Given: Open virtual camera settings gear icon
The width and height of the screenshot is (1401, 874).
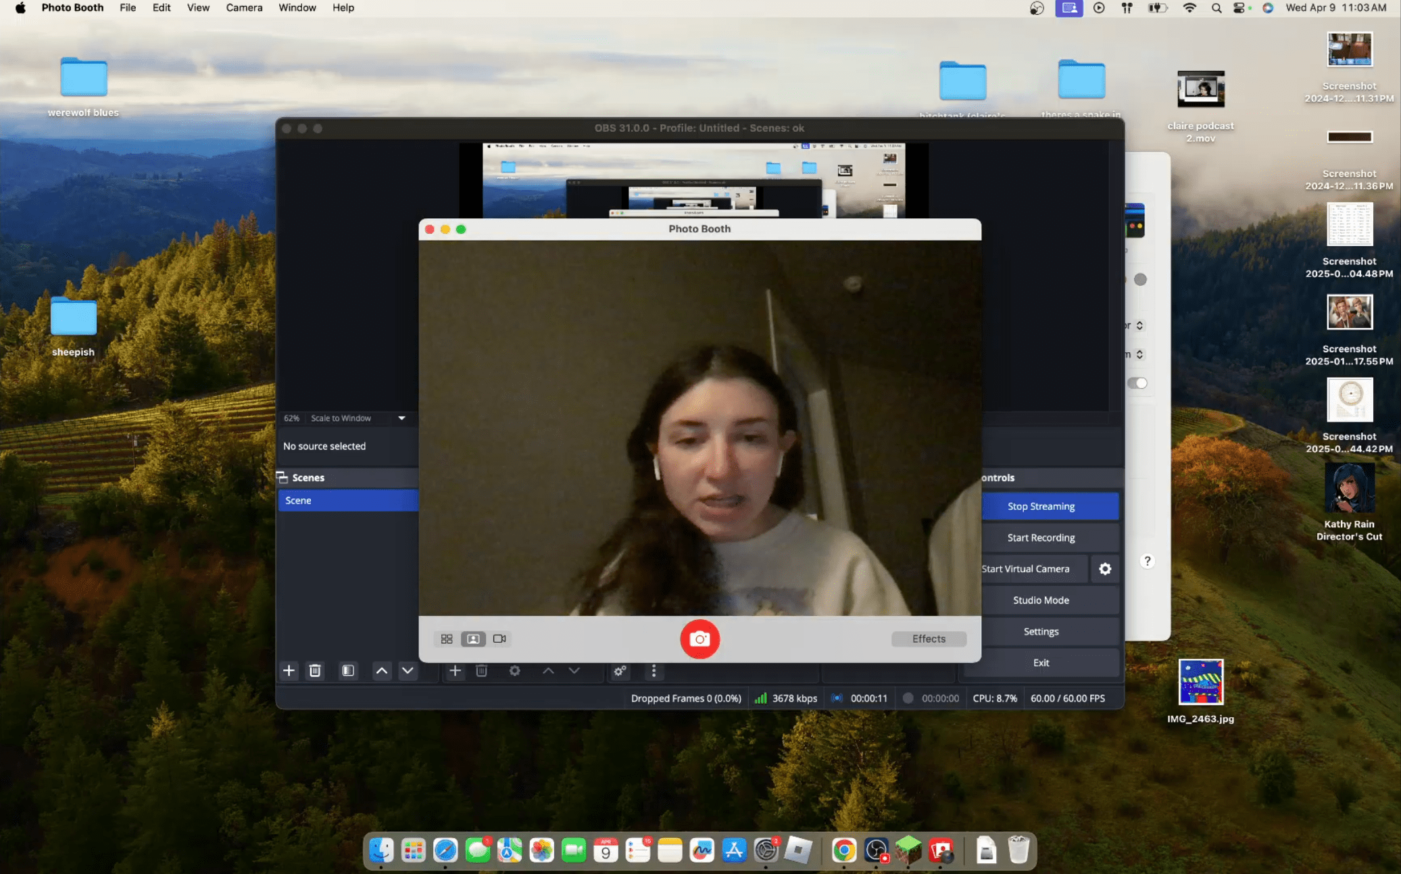Looking at the screenshot, I should point(1105,569).
